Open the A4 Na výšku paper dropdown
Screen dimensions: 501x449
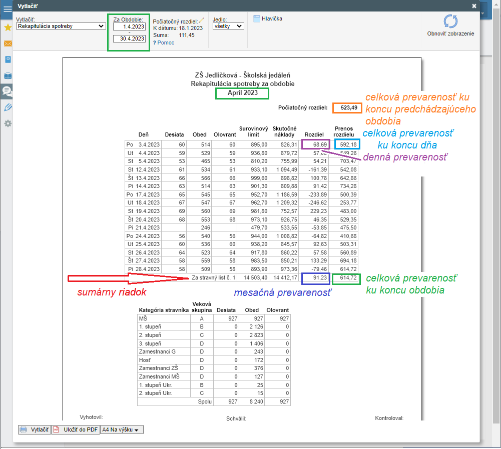[122, 430]
